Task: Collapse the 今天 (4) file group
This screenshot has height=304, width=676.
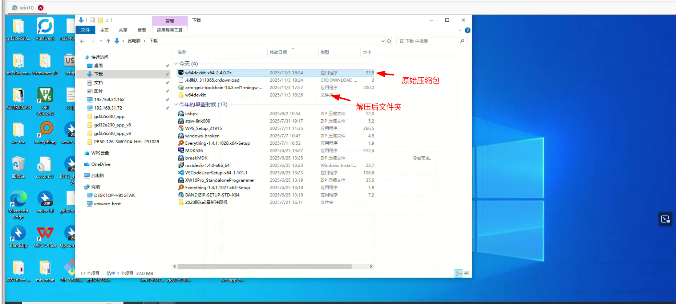Action: (176, 64)
